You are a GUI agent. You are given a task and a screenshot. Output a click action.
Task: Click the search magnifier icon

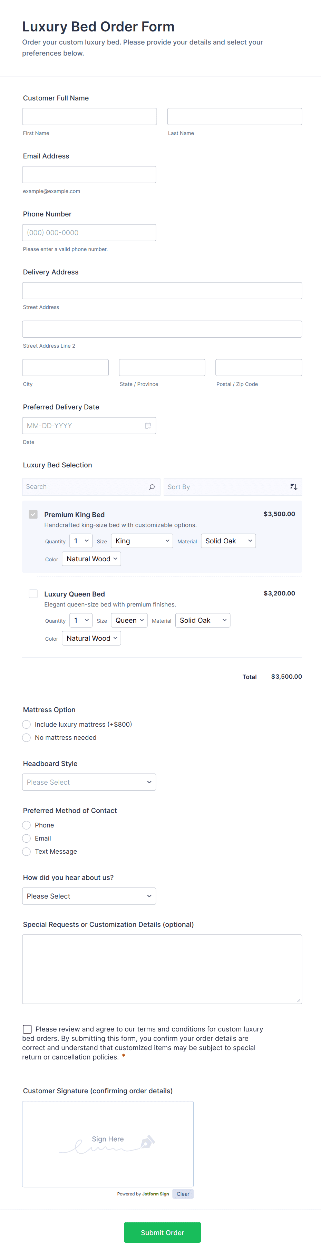tap(152, 487)
